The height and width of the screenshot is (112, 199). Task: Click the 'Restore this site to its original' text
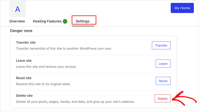pyautogui.click(x=43, y=84)
